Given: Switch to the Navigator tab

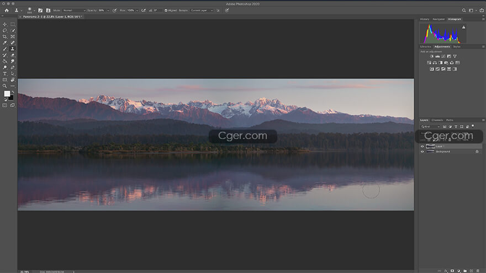Looking at the screenshot, I should [x=439, y=19].
